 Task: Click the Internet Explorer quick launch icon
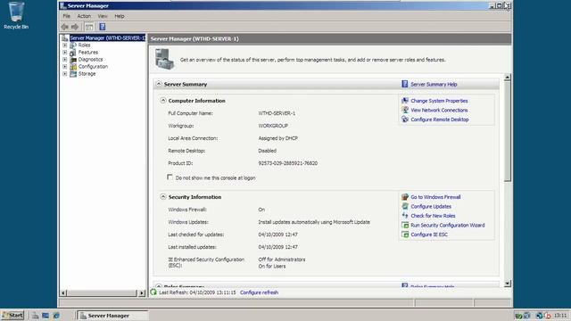coord(56,316)
